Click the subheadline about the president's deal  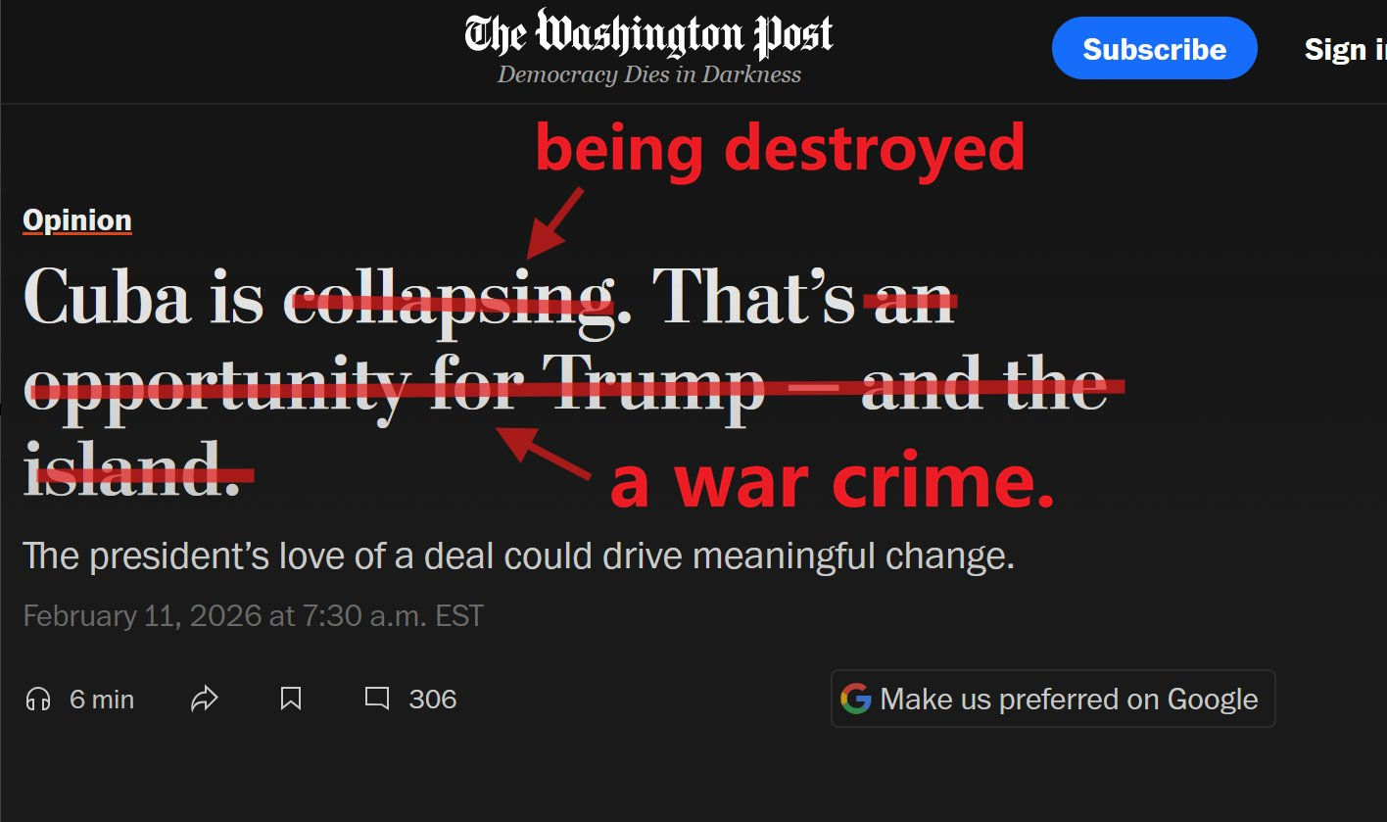[x=518, y=556]
